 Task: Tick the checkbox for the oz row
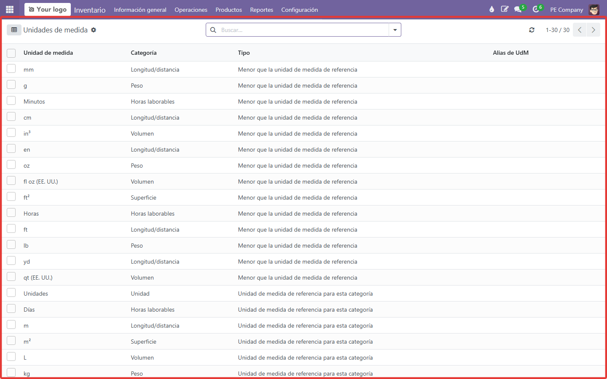pyautogui.click(x=11, y=165)
